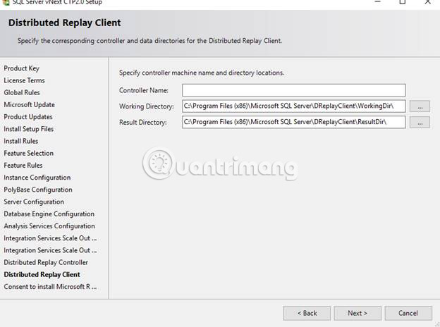Select the Distributed Replay Controller step
The image size is (440, 327).
click(x=46, y=262)
